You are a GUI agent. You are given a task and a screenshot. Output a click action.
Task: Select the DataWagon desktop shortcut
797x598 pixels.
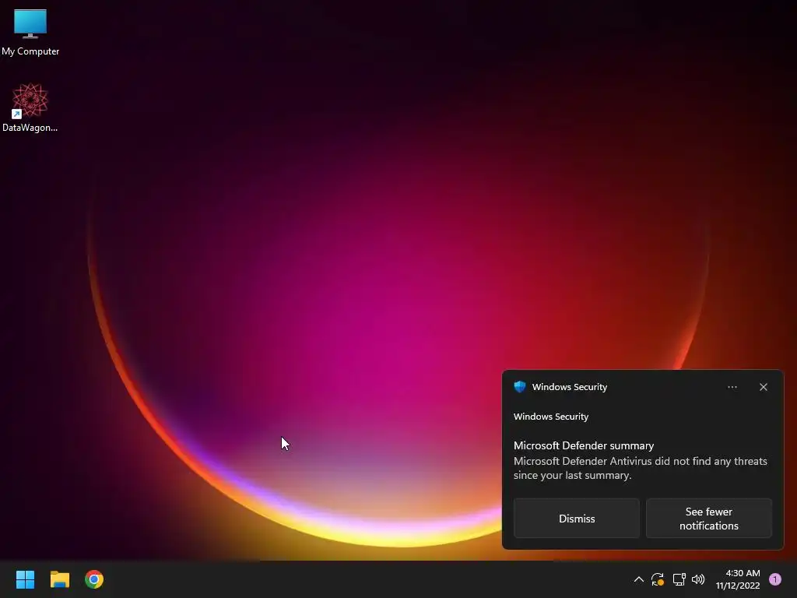(x=30, y=107)
